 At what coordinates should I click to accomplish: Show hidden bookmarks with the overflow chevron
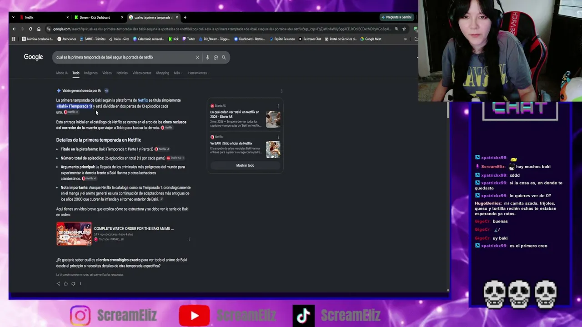(x=405, y=39)
